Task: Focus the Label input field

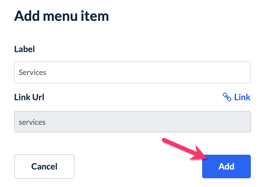Action: (x=132, y=72)
